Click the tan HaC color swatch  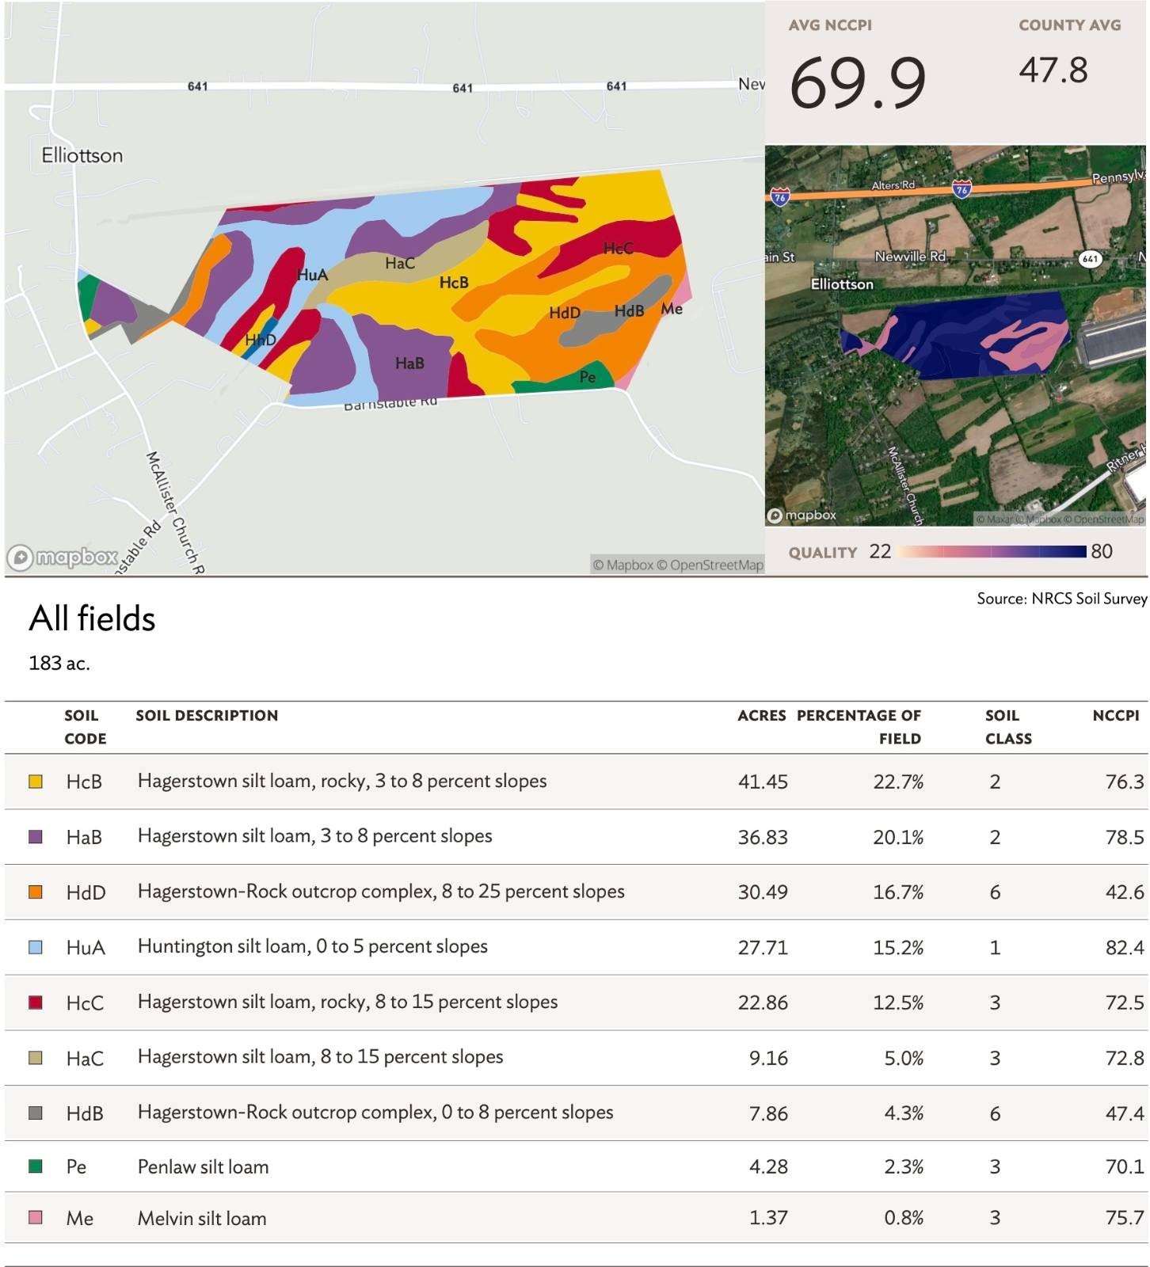[36, 1058]
